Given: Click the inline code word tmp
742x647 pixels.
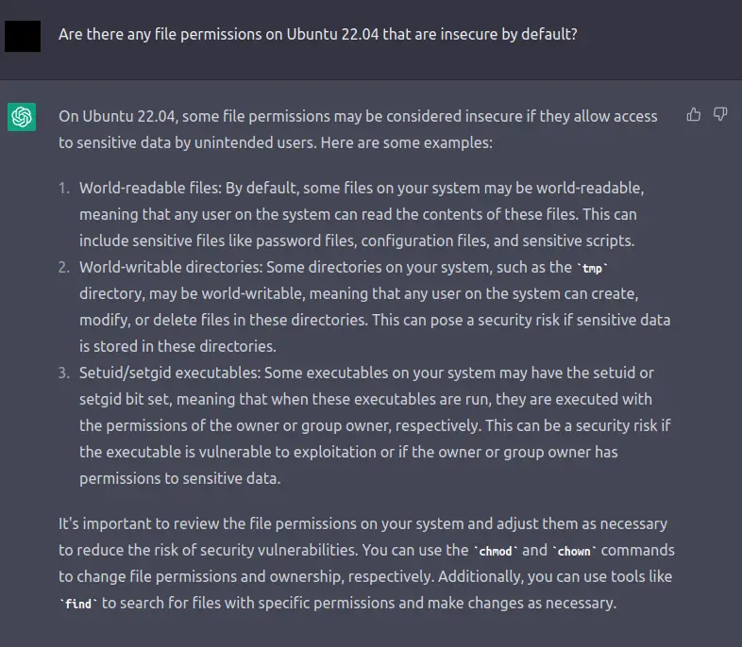Looking at the screenshot, I should 592,269.
